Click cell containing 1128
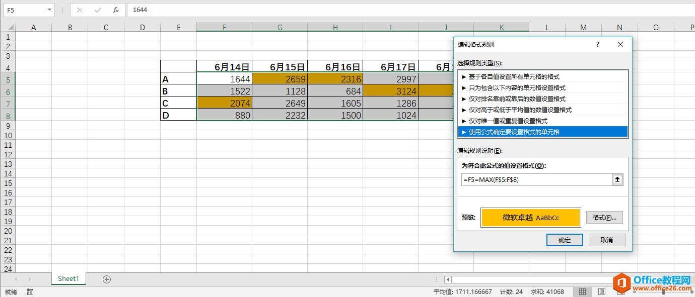Viewport: 695px width, 297px height. (x=280, y=91)
